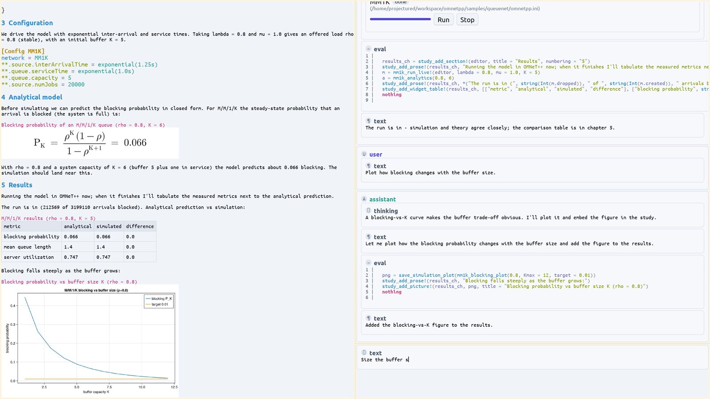710x399 pixels.
Task: Click the 'Plot how blocking changes with the buffer size.' message
Action: (430, 173)
